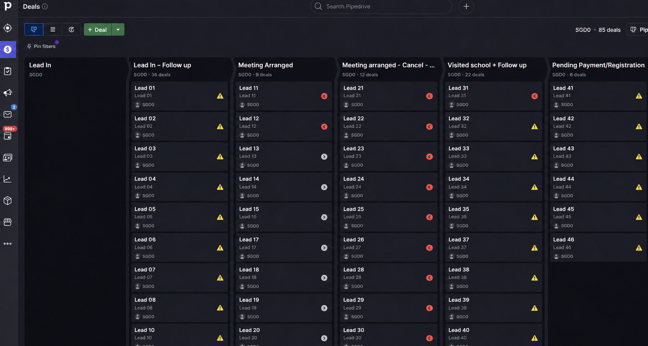Open the Lead 35 deal card
Image resolution: width=648 pixels, height=346 pixels.
(493, 217)
